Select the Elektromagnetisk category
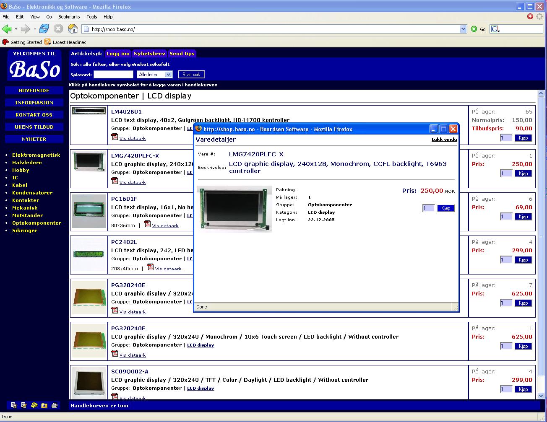547x422 pixels. [36, 155]
